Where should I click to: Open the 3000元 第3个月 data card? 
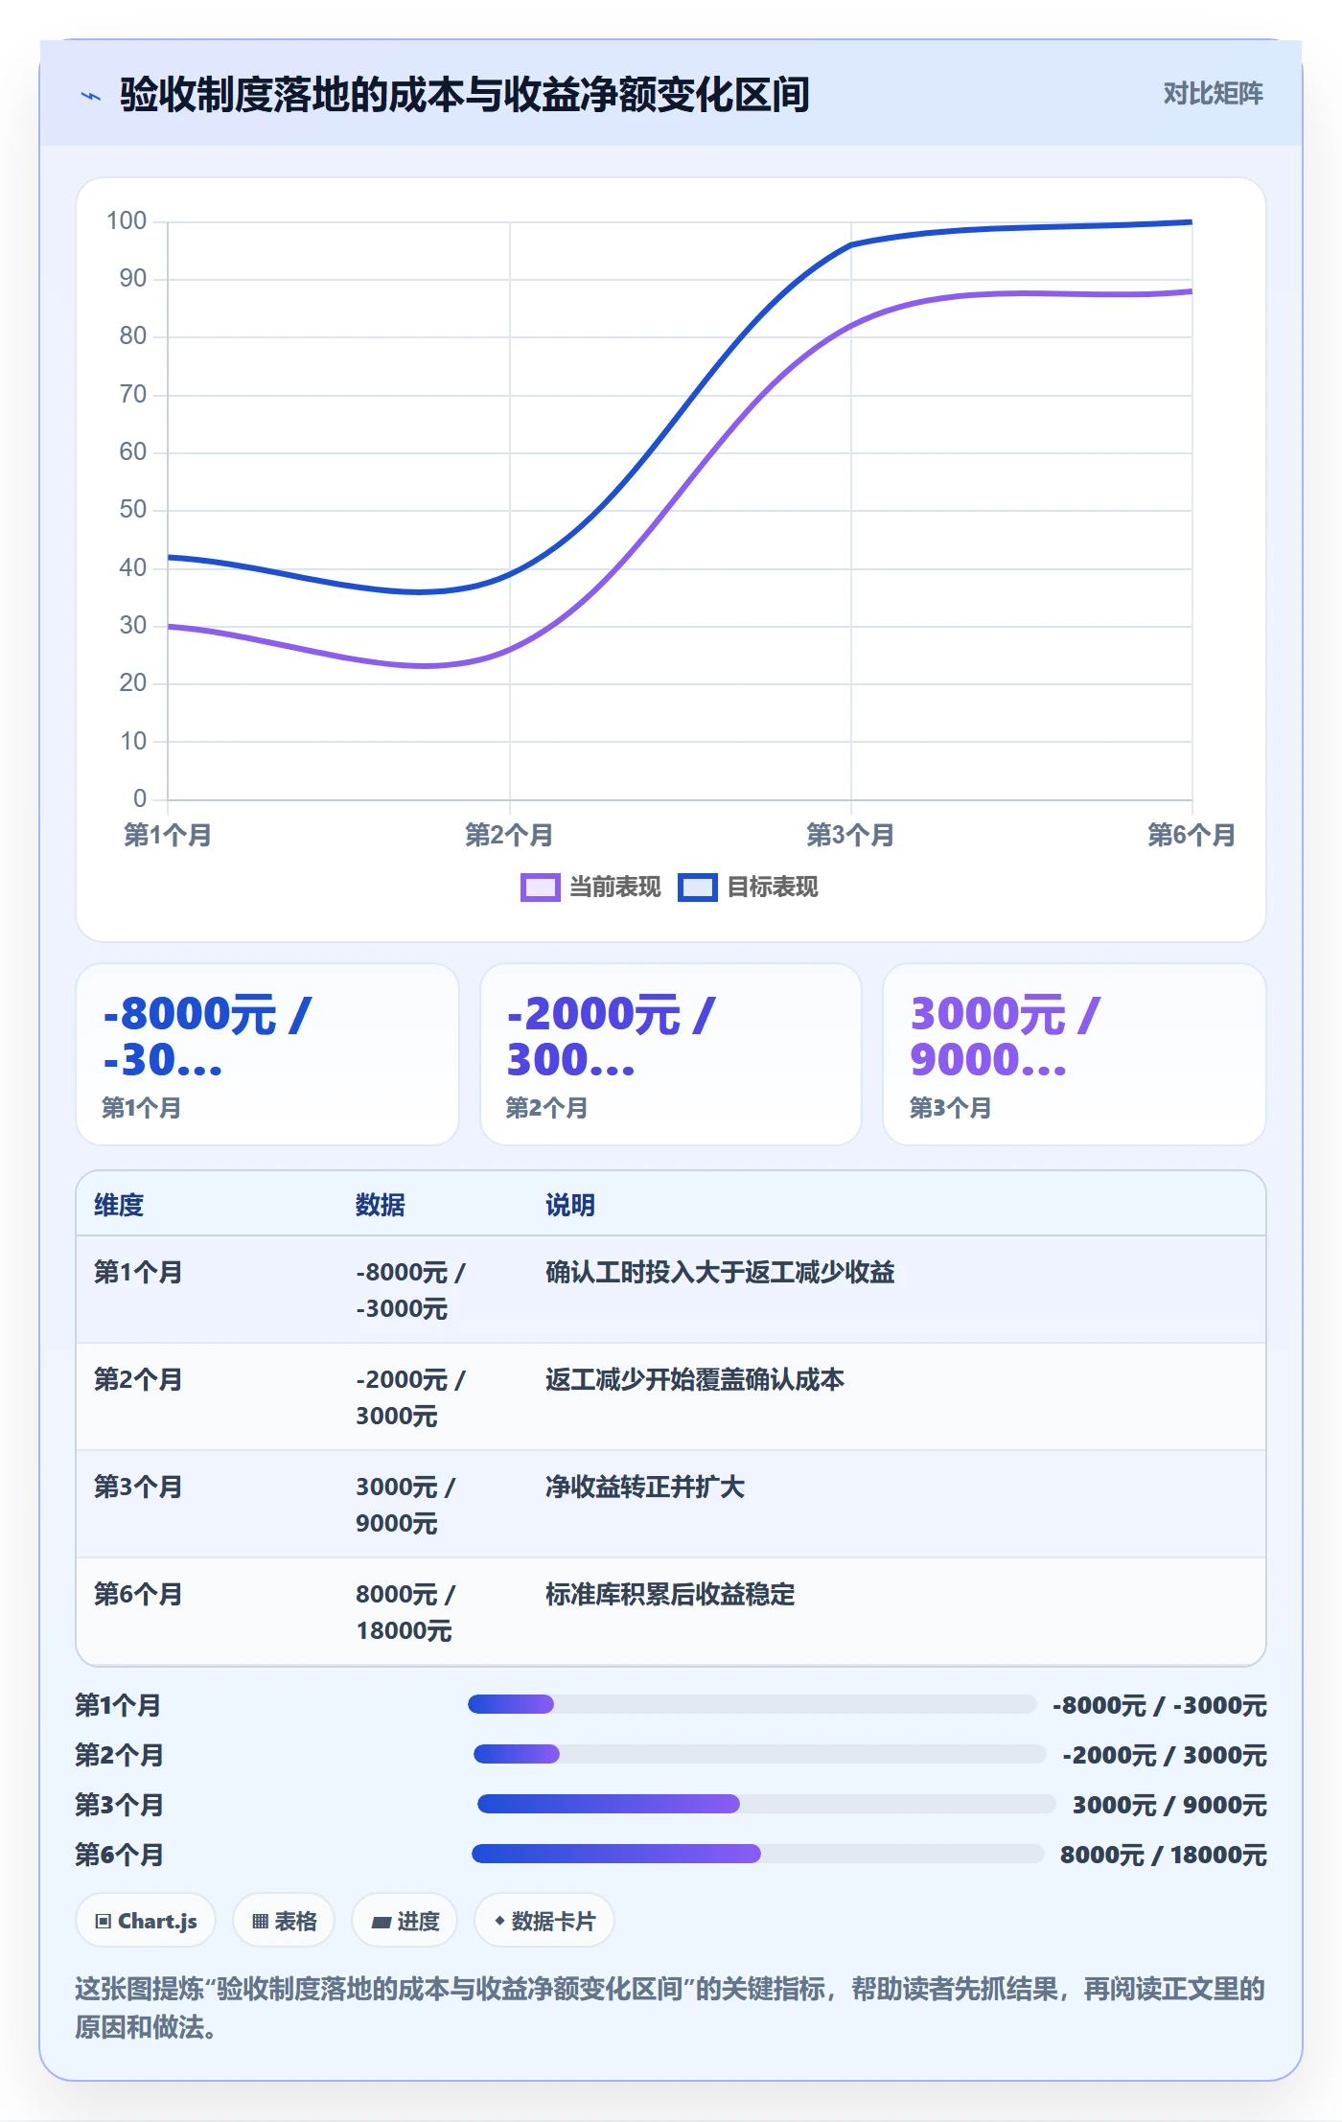(1075, 1054)
